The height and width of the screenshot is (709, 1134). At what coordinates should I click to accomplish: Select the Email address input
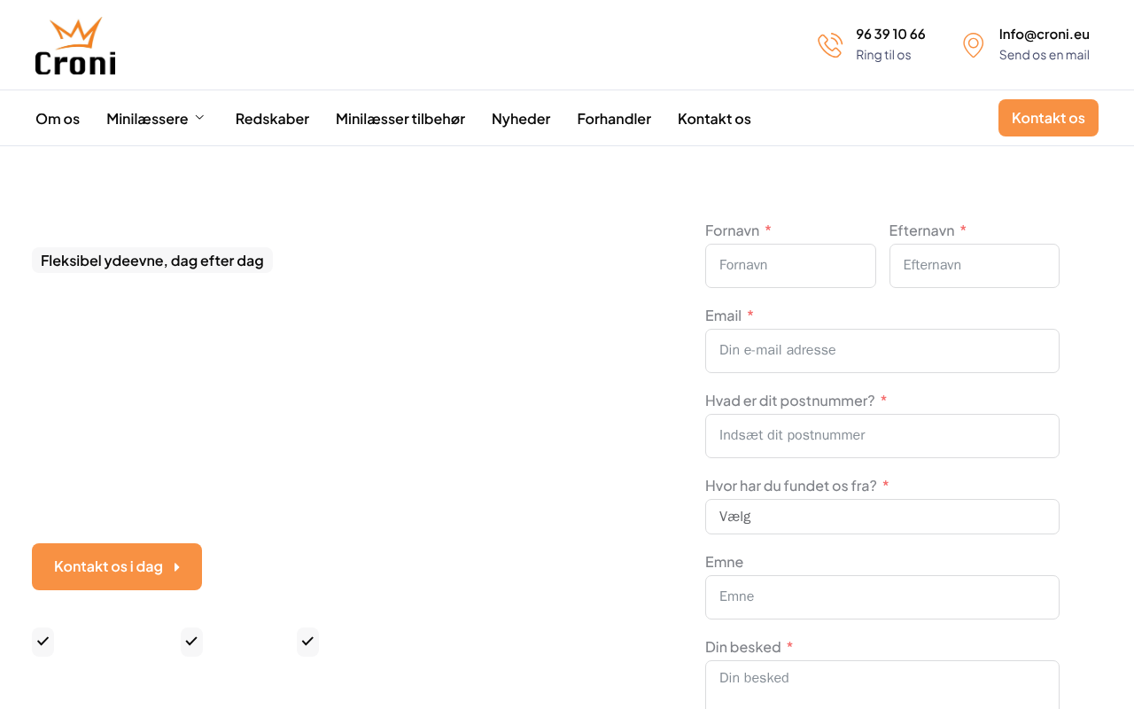882,351
